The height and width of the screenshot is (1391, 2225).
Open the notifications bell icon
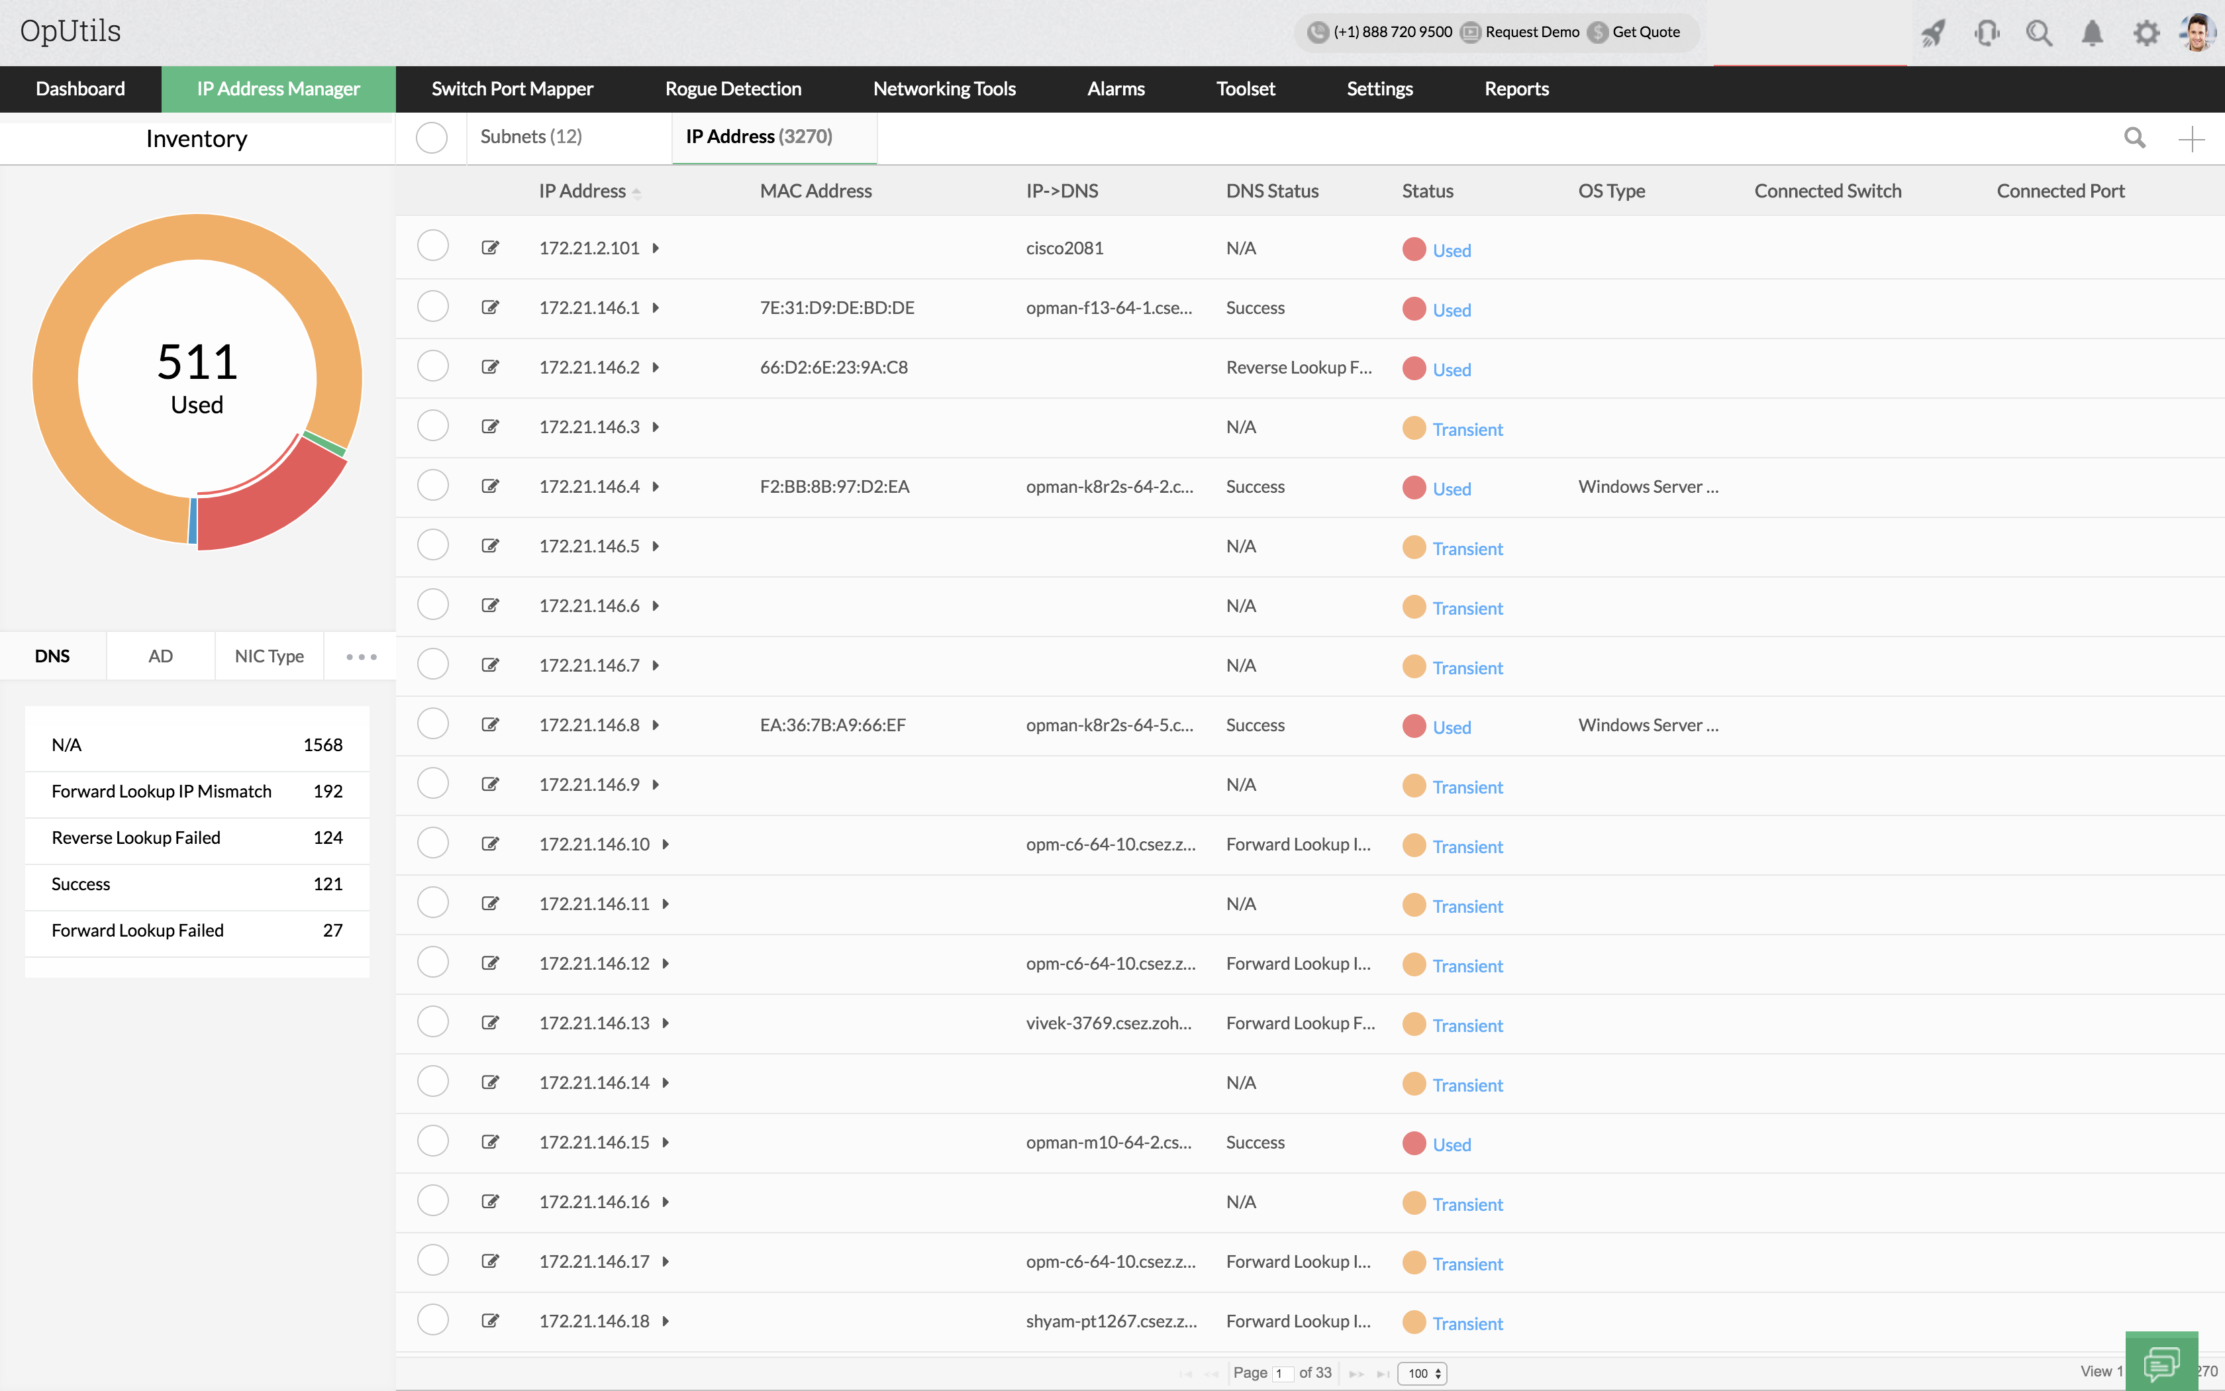point(2092,33)
